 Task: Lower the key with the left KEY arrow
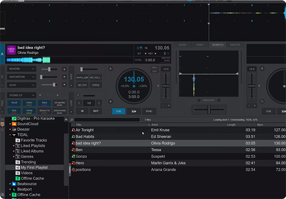pos(146,54)
